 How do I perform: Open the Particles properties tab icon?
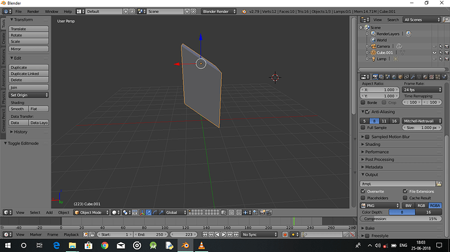[x=438, y=77]
